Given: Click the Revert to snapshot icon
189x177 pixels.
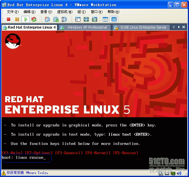Looking at the screenshot, I should click(x=56, y=19).
